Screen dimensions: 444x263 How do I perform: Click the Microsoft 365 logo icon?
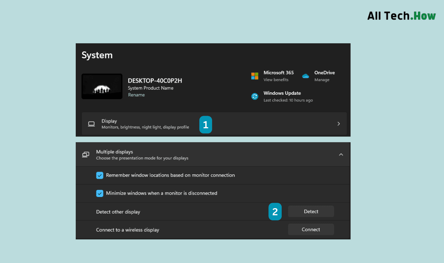(x=255, y=76)
